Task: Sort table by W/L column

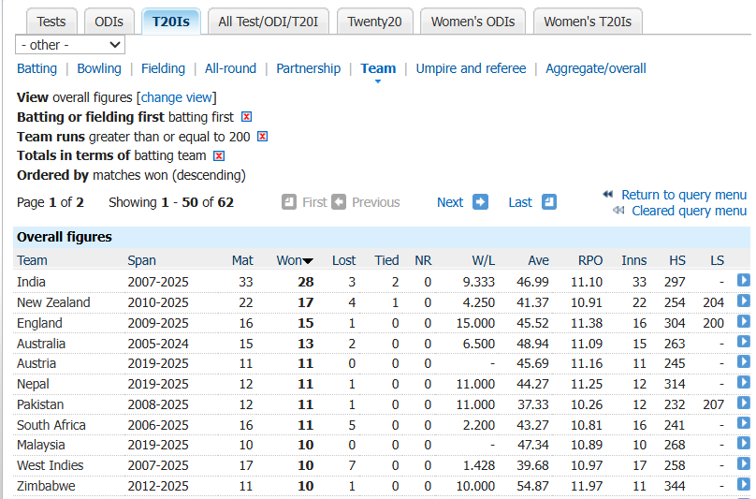Action: coord(484,260)
